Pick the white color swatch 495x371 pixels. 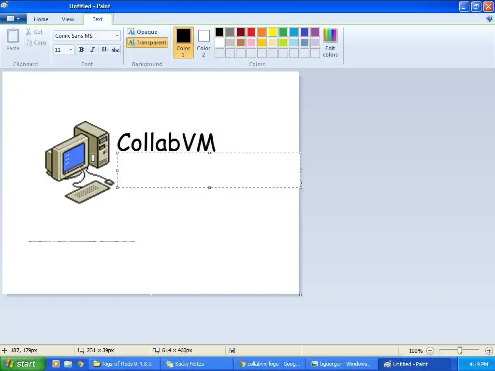(x=219, y=43)
